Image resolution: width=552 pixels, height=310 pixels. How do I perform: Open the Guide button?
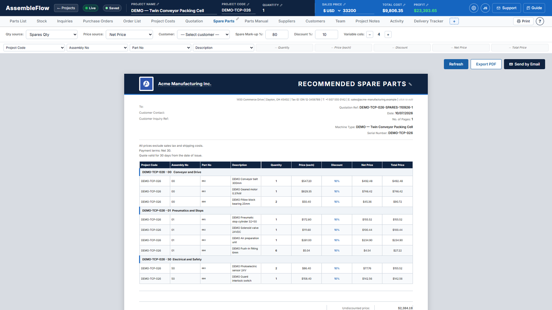(534, 8)
